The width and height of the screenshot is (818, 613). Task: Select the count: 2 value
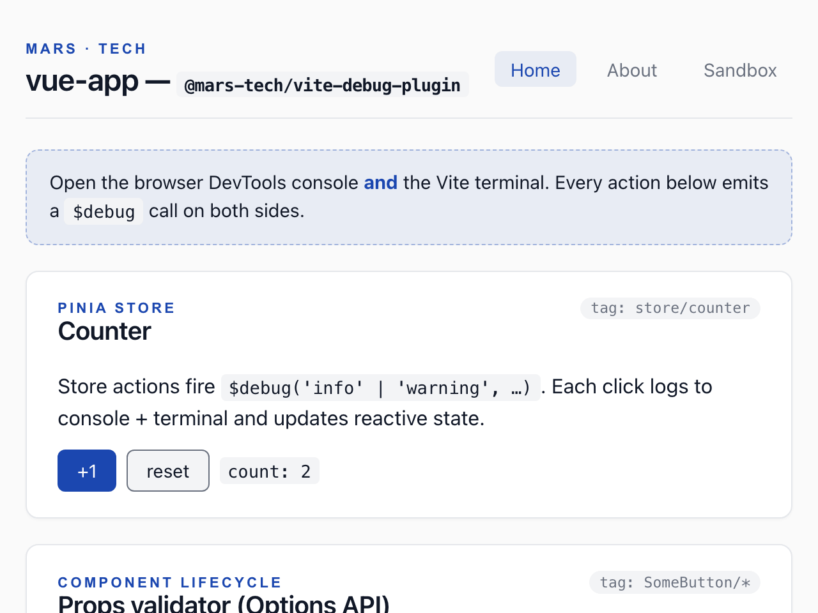[269, 471]
